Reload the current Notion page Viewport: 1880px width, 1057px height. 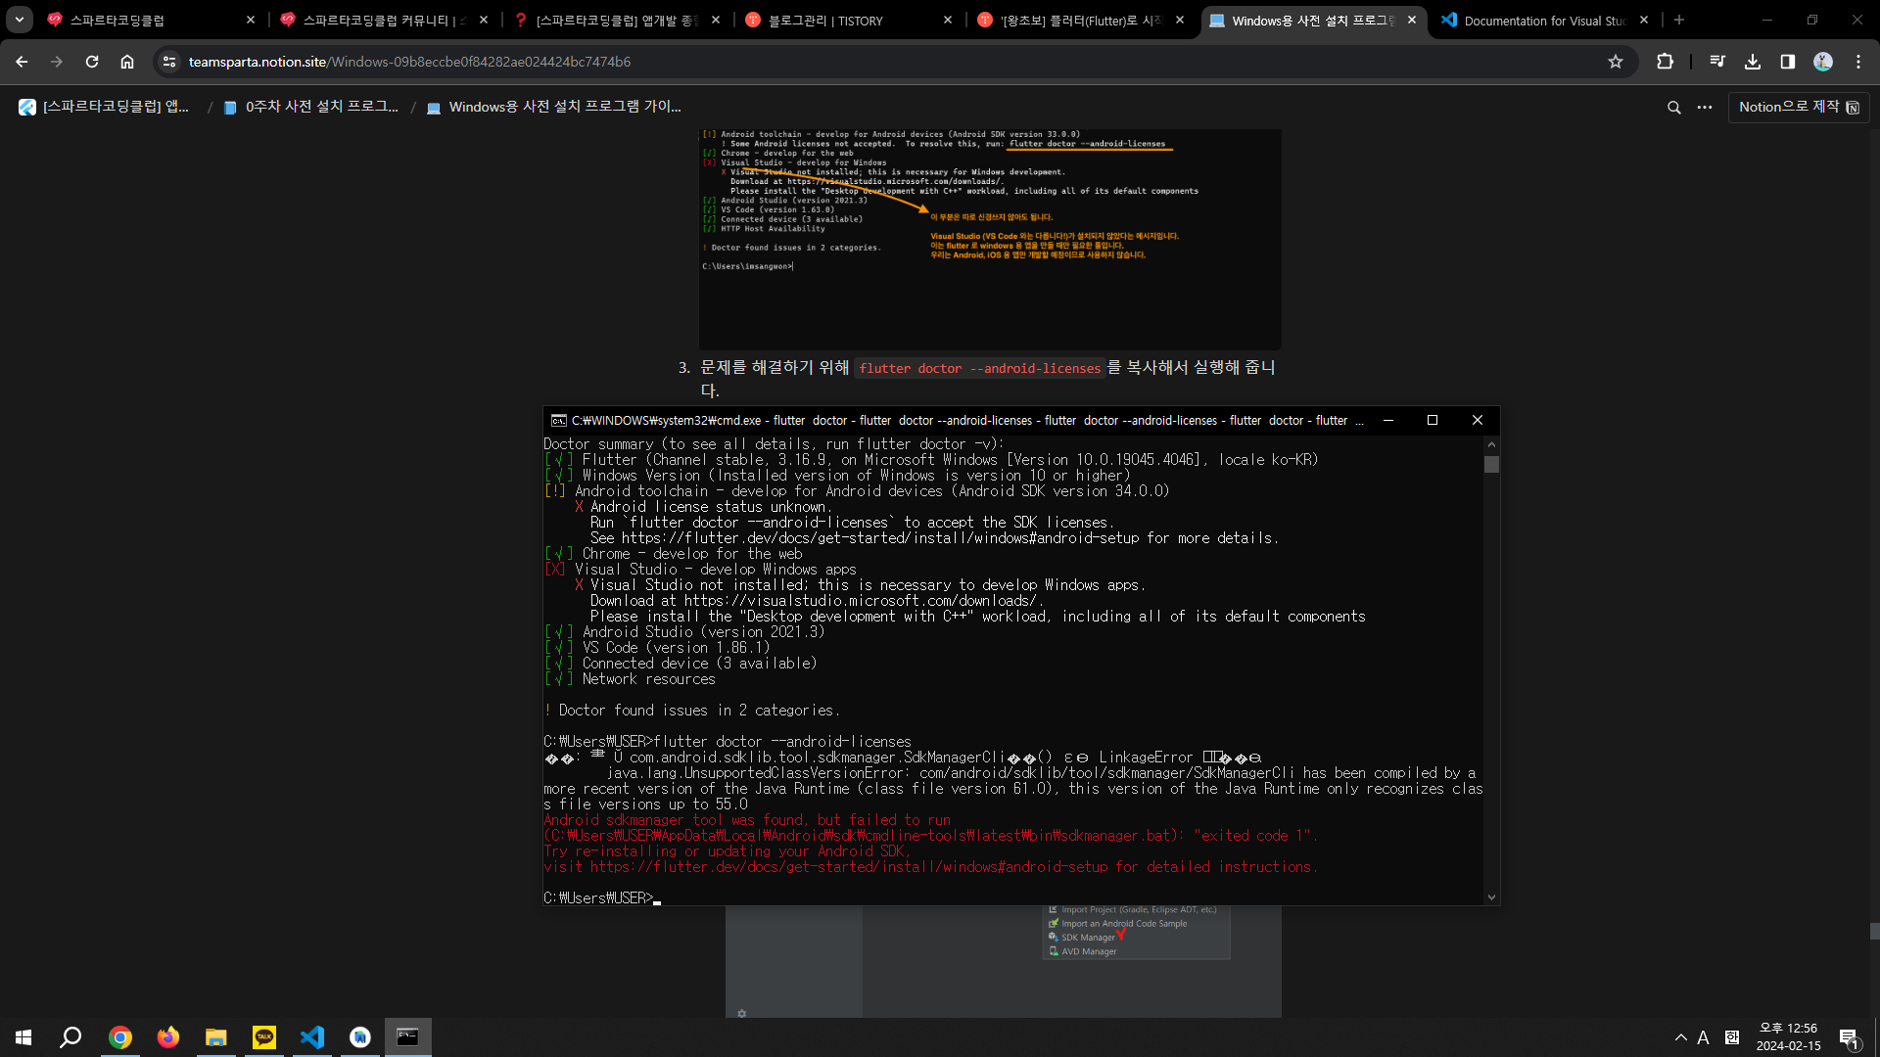(x=92, y=62)
